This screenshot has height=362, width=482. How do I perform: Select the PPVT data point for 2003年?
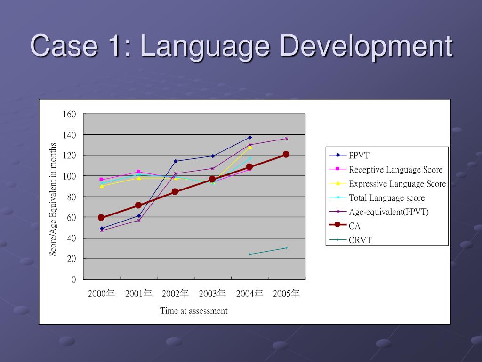[x=213, y=156]
